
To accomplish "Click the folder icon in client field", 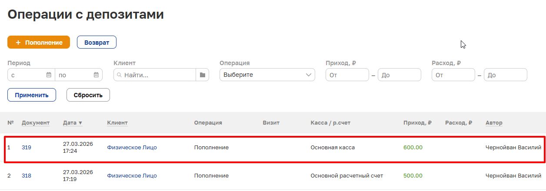I will pos(202,75).
